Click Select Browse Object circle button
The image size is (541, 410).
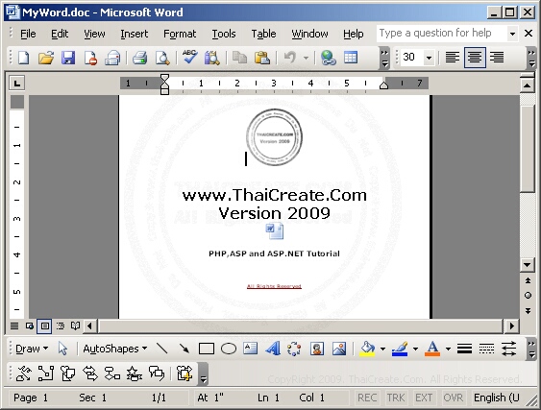528,296
